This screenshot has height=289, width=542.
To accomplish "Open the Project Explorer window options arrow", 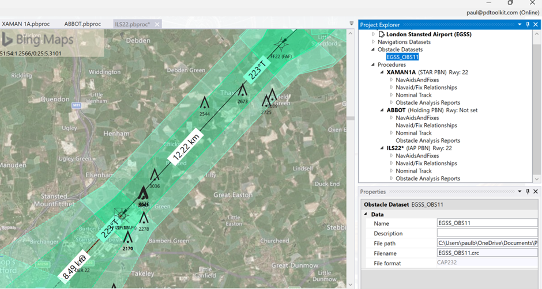I will [x=520, y=24].
